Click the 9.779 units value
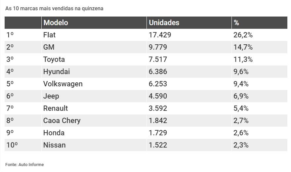The width and height of the screenshot is (291, 172). pos(158,47)
